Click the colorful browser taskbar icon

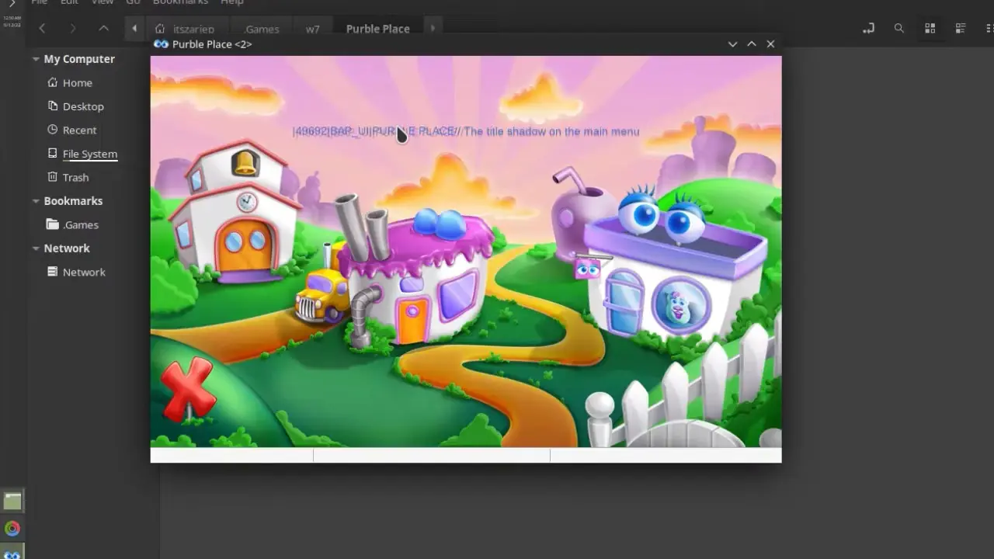point(12,529)
